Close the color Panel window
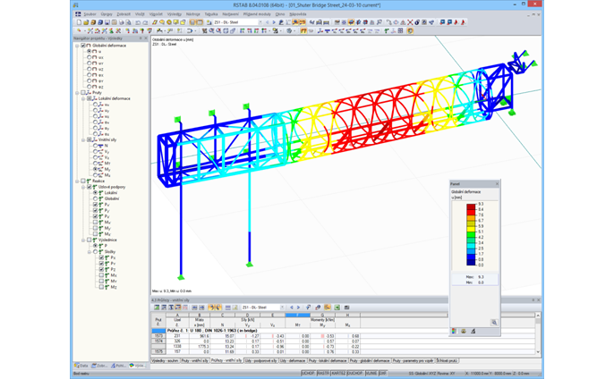 coord(497,184)
